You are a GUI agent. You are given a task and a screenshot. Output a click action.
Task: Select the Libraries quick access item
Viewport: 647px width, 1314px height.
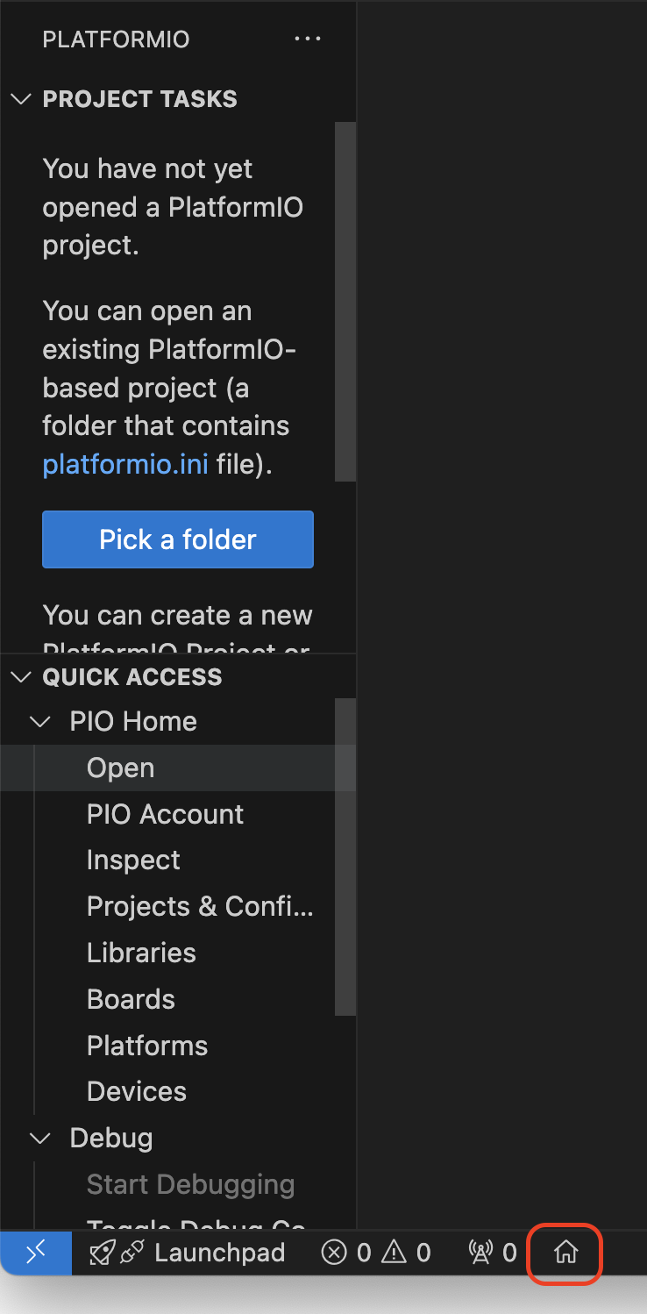[x=141, y=953]
